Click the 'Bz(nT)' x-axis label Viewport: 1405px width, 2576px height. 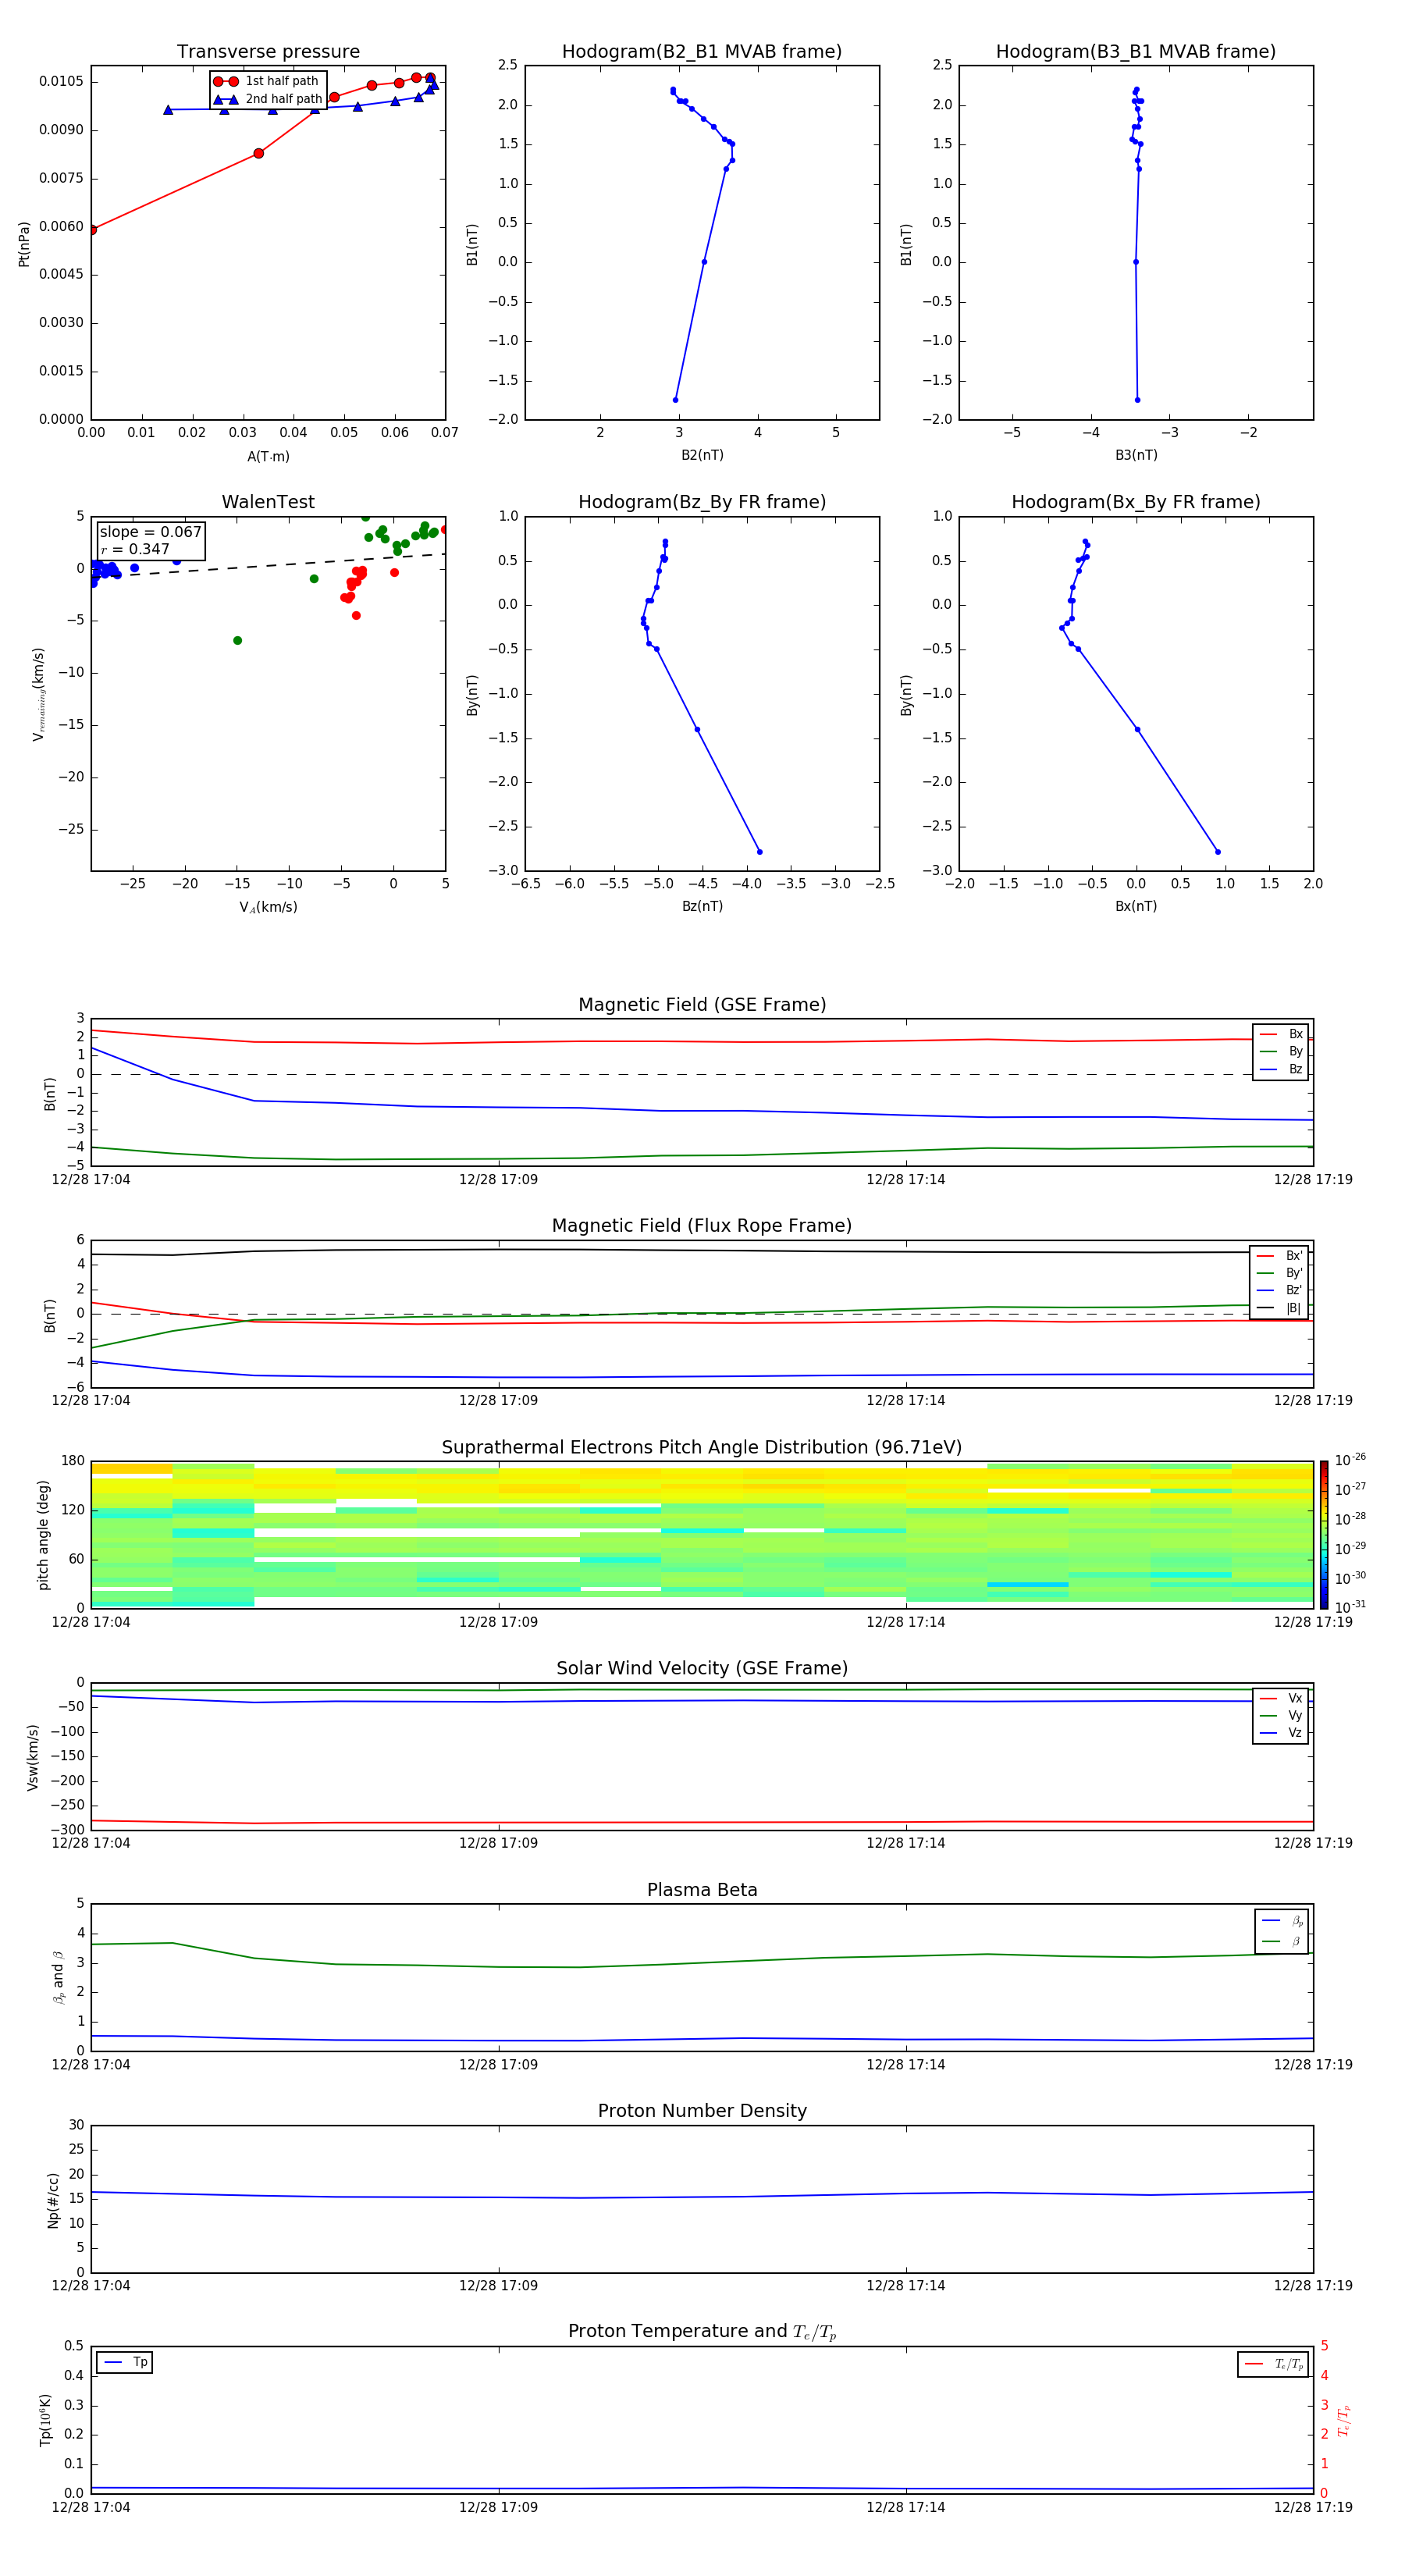(x=702, y=906)
